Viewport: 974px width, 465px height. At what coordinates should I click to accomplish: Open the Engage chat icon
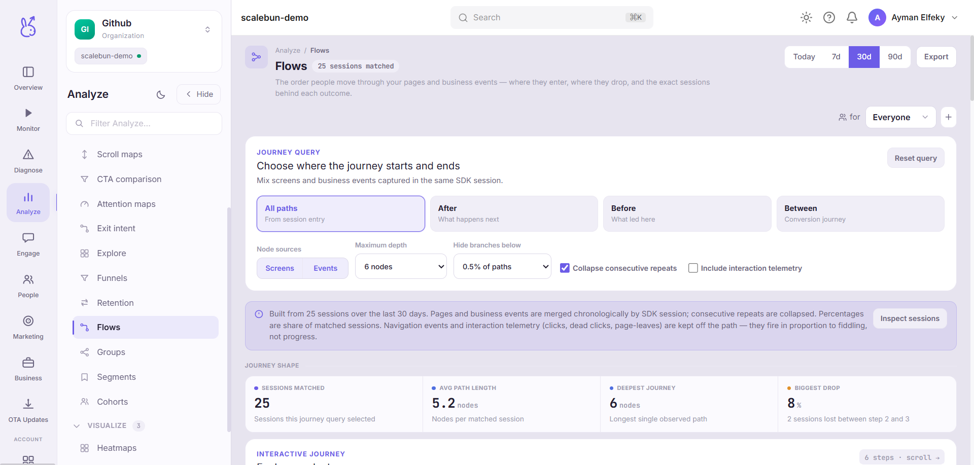pos(28,238)
